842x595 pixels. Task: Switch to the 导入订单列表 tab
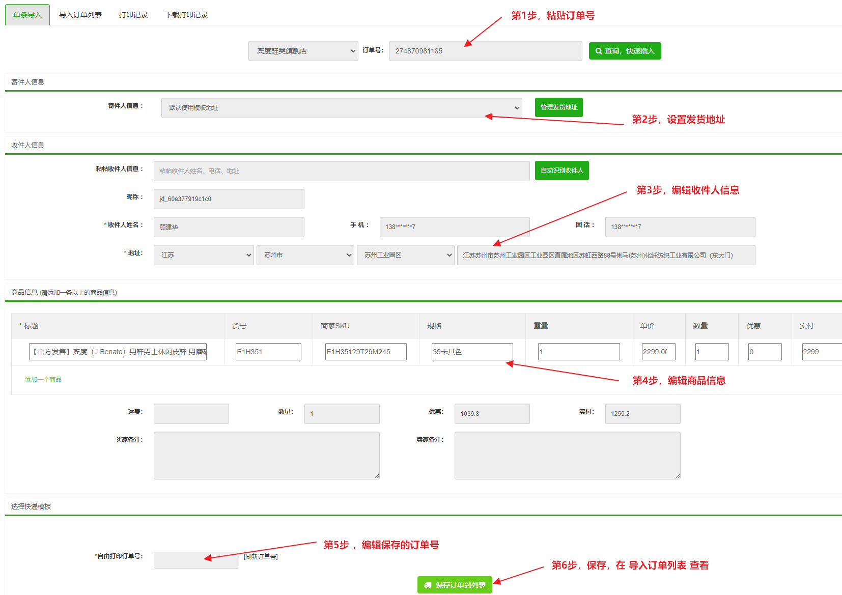tap(80, 15)
